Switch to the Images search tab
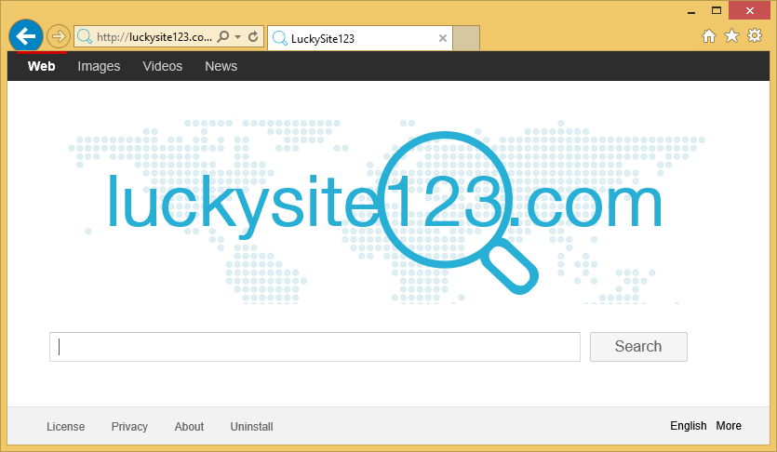The height and width of the screenshot is (452, 777). pos(99,66)
